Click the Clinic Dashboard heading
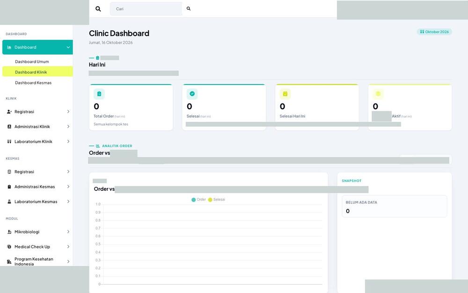The width and height of the screenshot is (468, 293). tap(119, 33)
